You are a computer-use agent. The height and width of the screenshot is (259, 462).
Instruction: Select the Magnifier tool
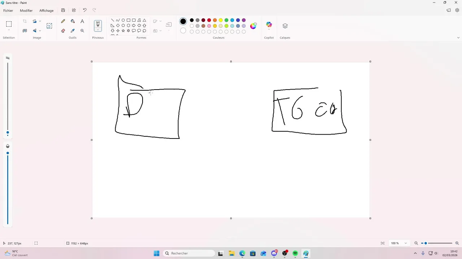82,31
